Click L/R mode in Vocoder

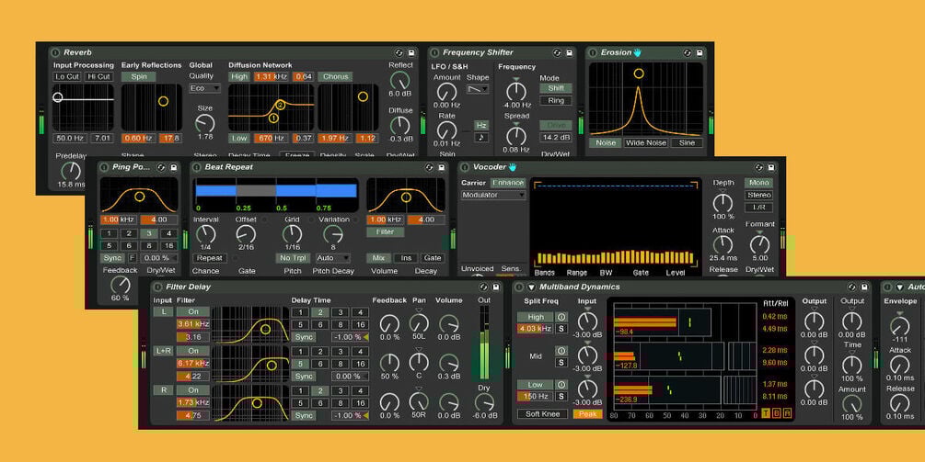tap(759, 208)
